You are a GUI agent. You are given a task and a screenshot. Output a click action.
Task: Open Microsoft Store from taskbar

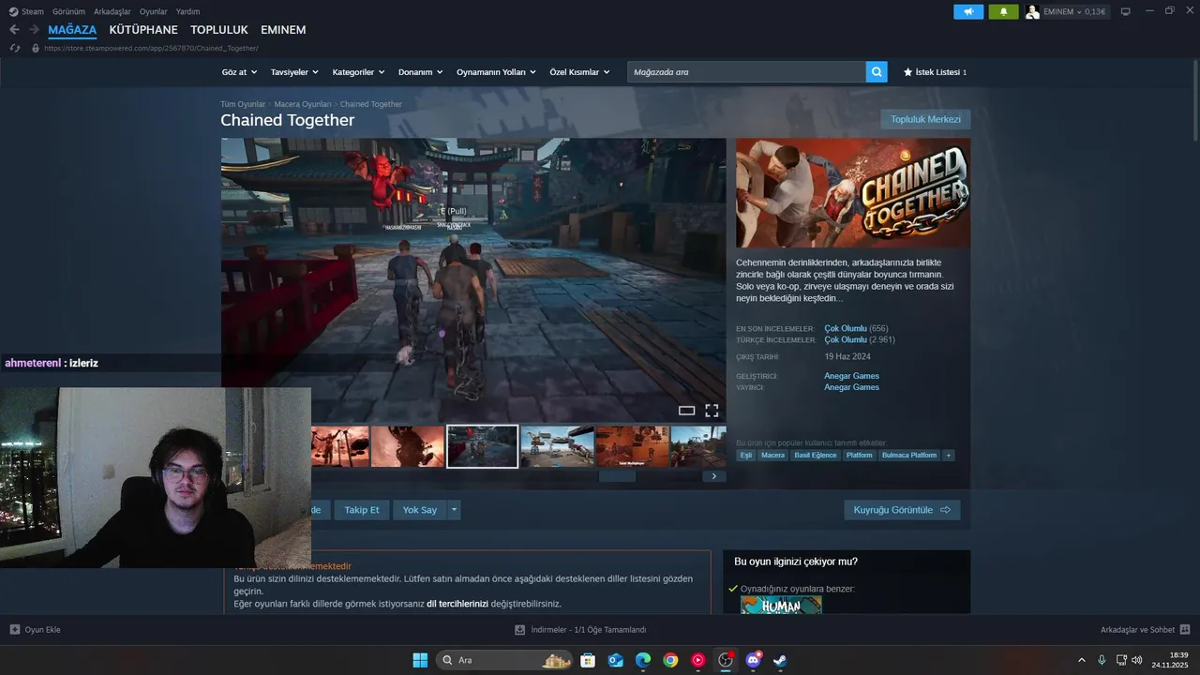(588, 660)
